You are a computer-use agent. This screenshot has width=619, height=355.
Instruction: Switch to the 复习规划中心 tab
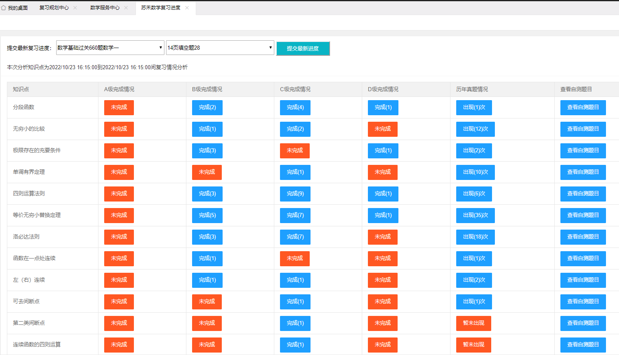pos(54,8)
